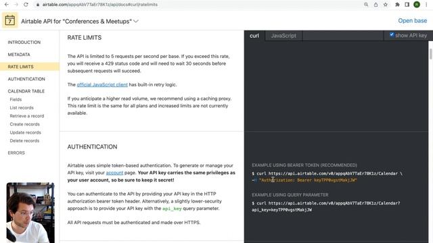Viewport: 433px width, 243px height.
Task: Go to Metadata section in sidebar
Action: click(19, 55)
